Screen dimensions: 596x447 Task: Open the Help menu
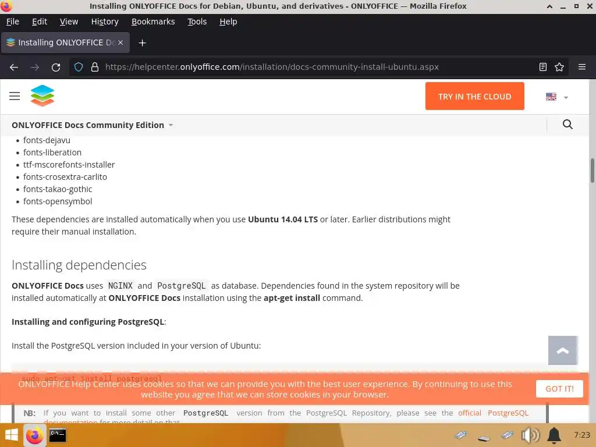point(228,22)
